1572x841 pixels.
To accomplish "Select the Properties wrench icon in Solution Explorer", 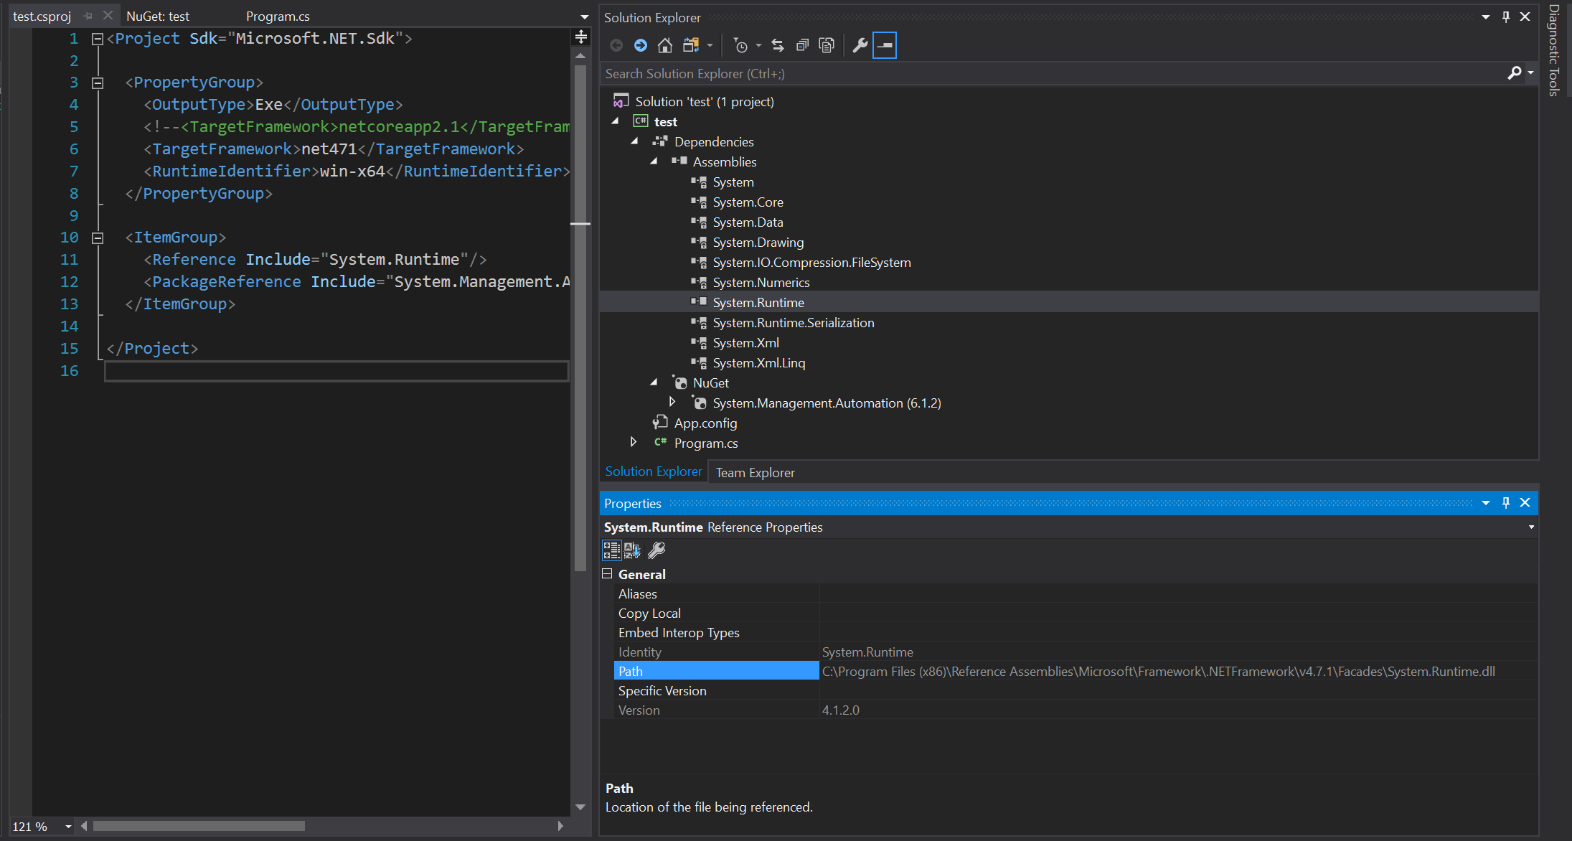I will 860,44.
